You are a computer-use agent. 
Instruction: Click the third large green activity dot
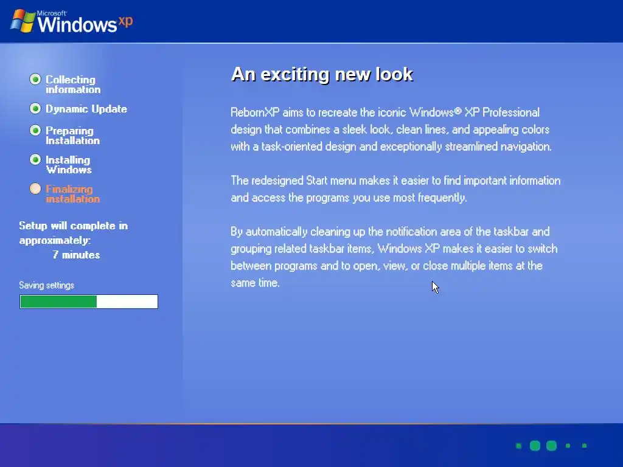pyautogui.click(x=551, y=446)
